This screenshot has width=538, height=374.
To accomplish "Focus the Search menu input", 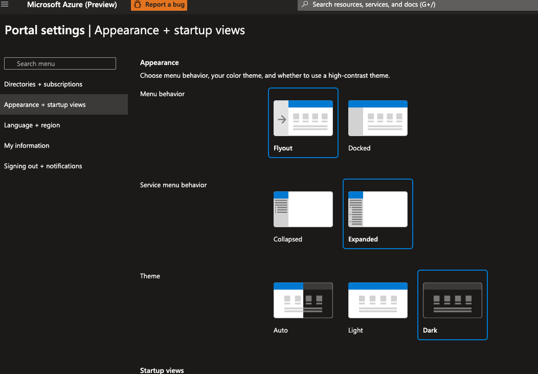I will pos(60,63).
